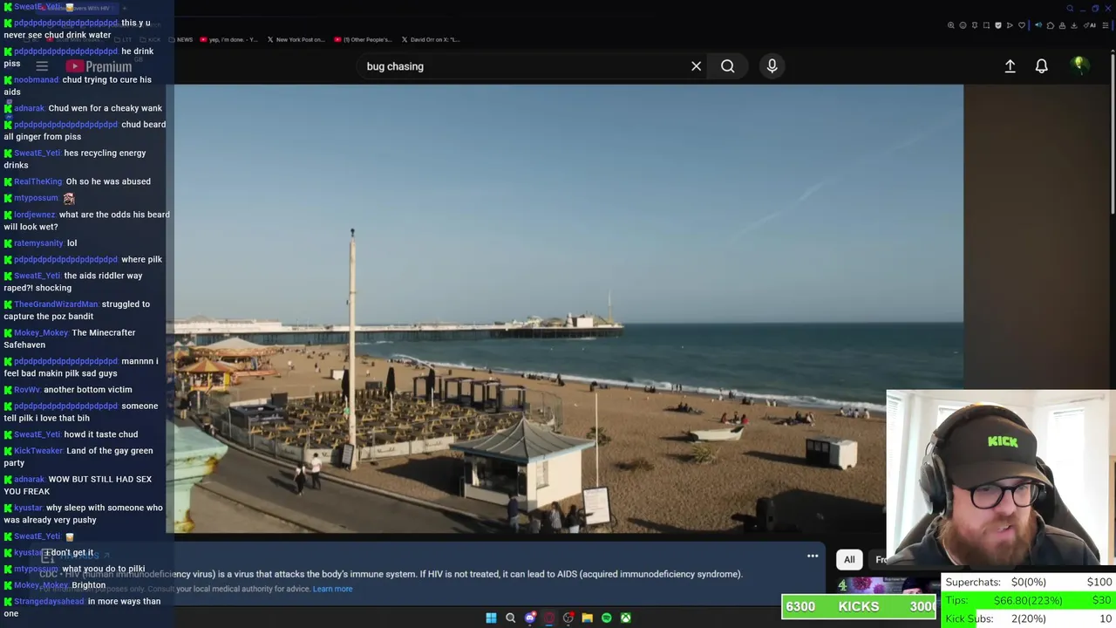This screenshot has height=628, width=1116.
Task: Click chat username 'Strangedaysahead'
Action: 49,601
